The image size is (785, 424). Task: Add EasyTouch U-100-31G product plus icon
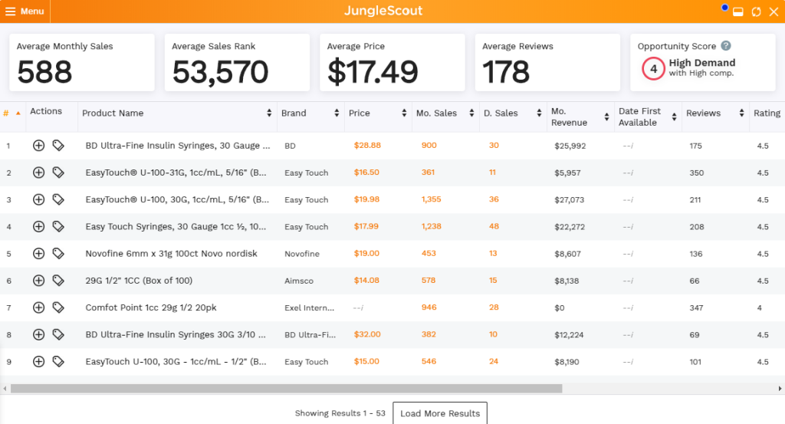point(38,173)
